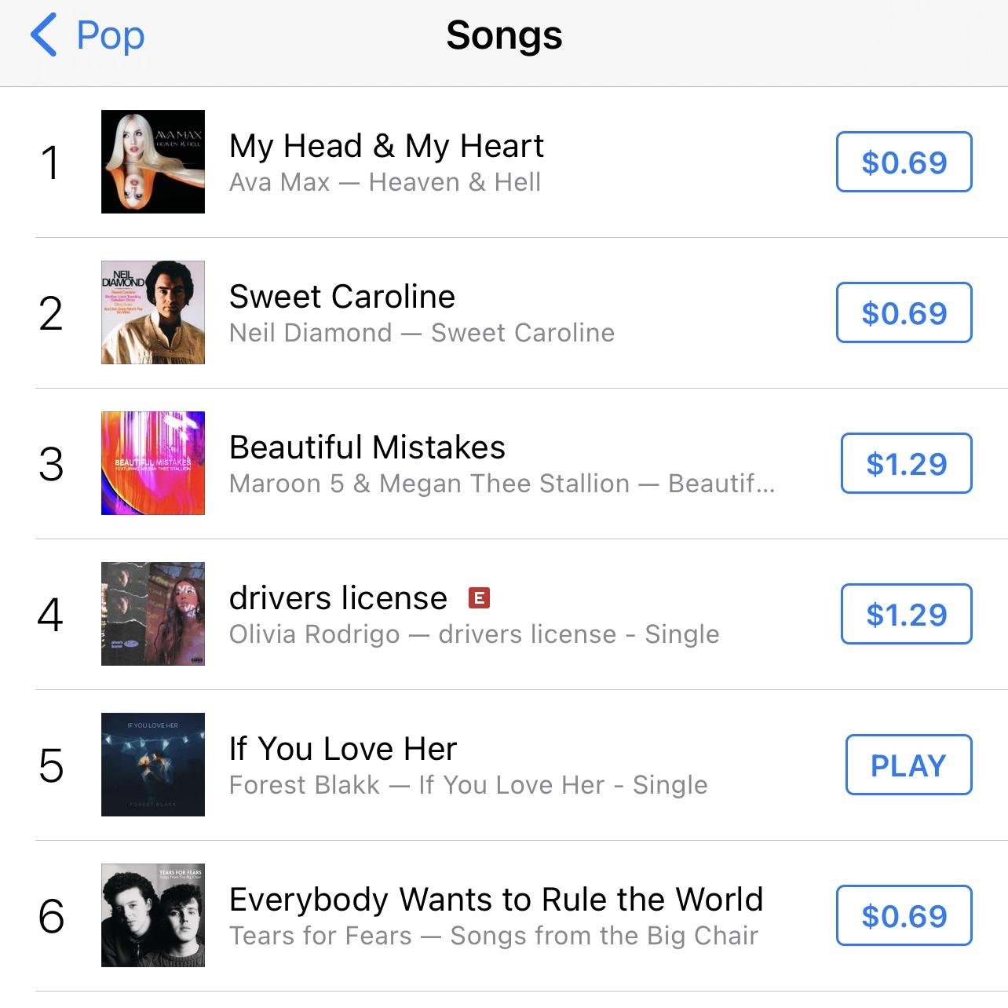Click the Explicit badge next to drivers license

coord(479,598)
